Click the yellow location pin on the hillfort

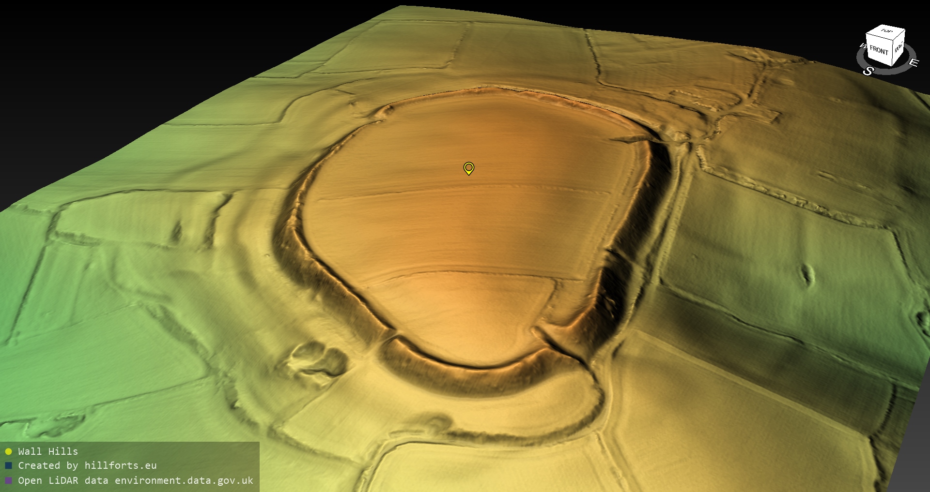click(x=468, y=168)
